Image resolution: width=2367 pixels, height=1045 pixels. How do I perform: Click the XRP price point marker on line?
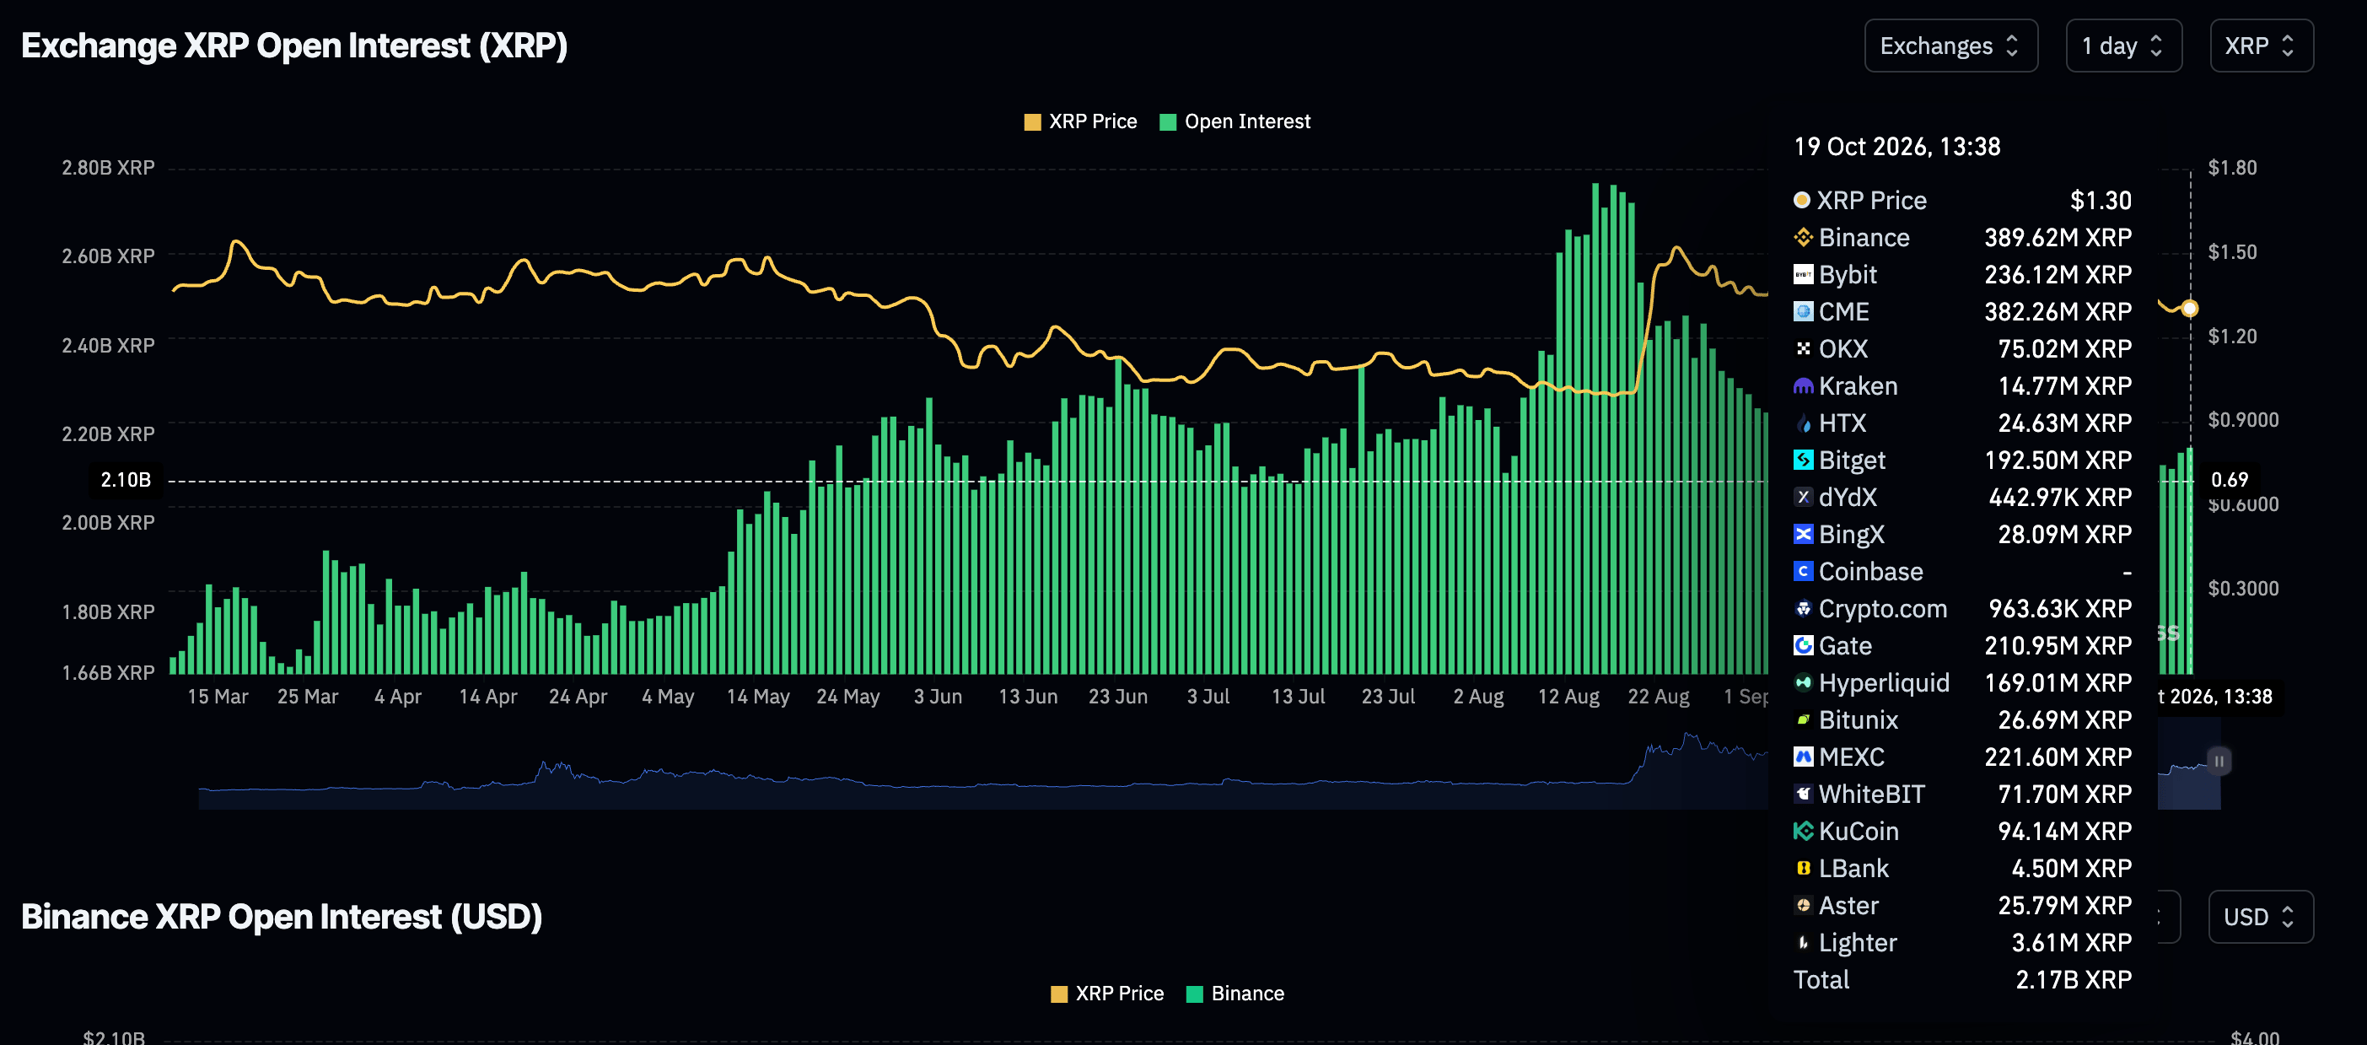(2190, 309)
